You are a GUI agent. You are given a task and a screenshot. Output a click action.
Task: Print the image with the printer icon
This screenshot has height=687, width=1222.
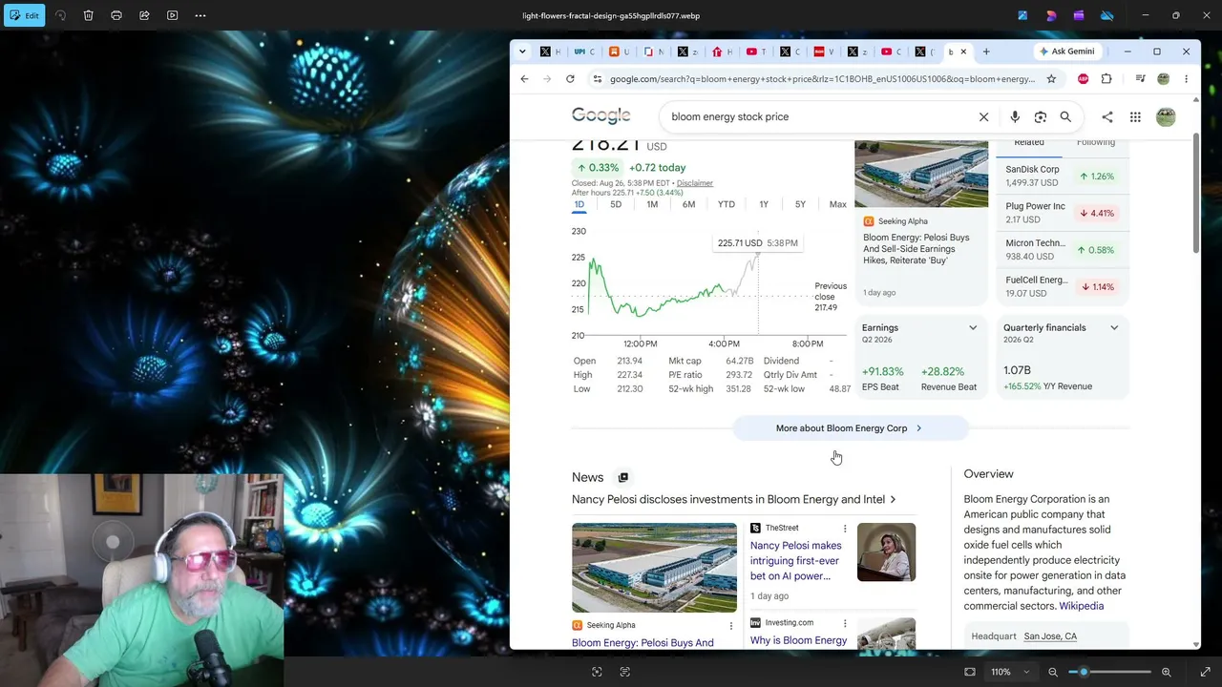116,15
